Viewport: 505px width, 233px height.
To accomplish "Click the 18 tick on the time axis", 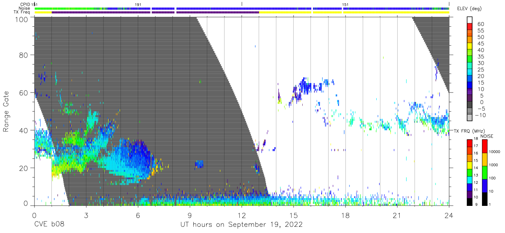I will tap(345, 215).
